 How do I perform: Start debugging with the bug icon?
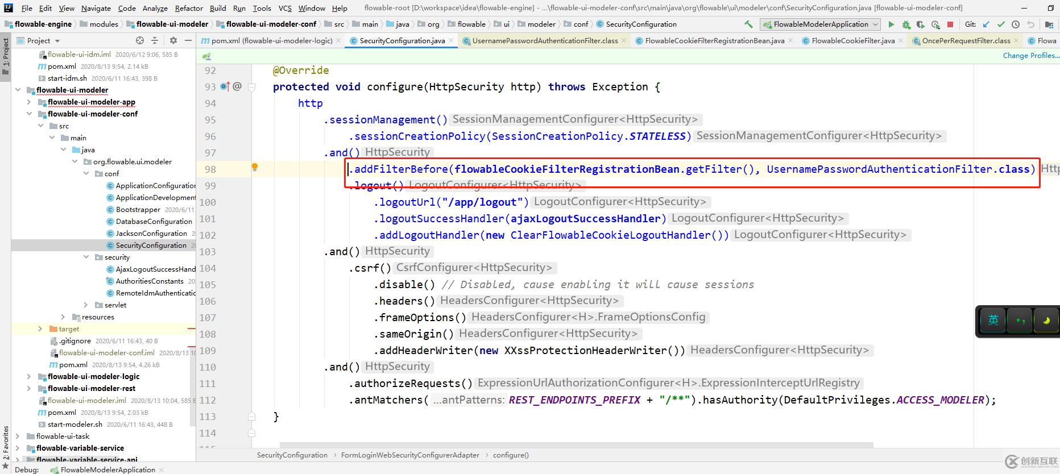point(906,24)
